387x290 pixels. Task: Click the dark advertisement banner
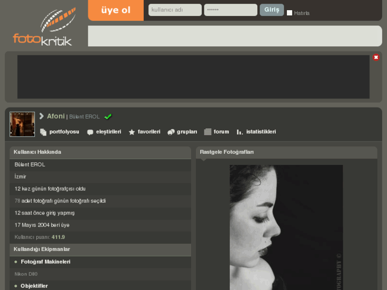194,77
